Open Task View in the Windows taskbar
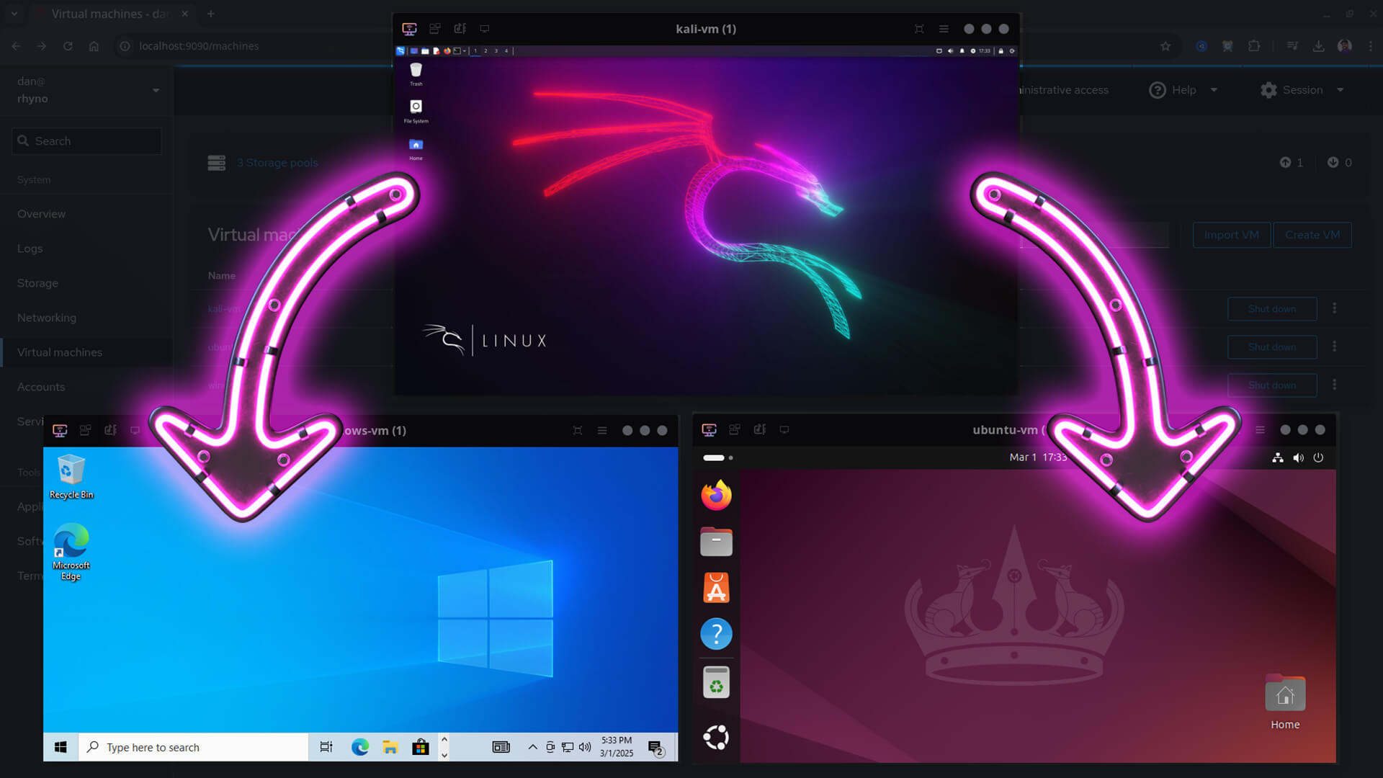The image size is (1383, 778). (x=326, y=747)
